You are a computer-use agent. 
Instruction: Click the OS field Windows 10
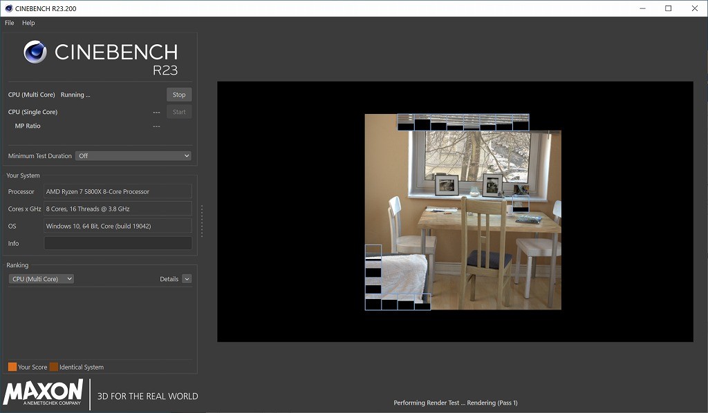[118, 226]
